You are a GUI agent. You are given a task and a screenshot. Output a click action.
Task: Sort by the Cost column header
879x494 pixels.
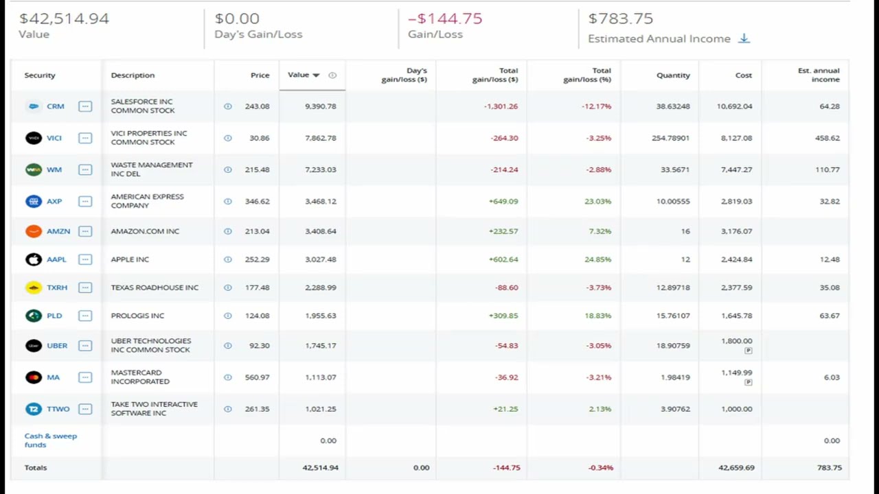point(744,75)
